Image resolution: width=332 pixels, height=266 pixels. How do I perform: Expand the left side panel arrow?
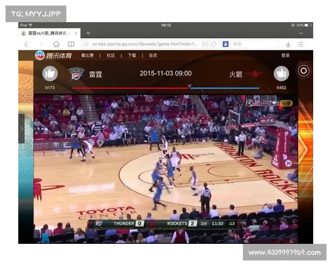point(21,129)
